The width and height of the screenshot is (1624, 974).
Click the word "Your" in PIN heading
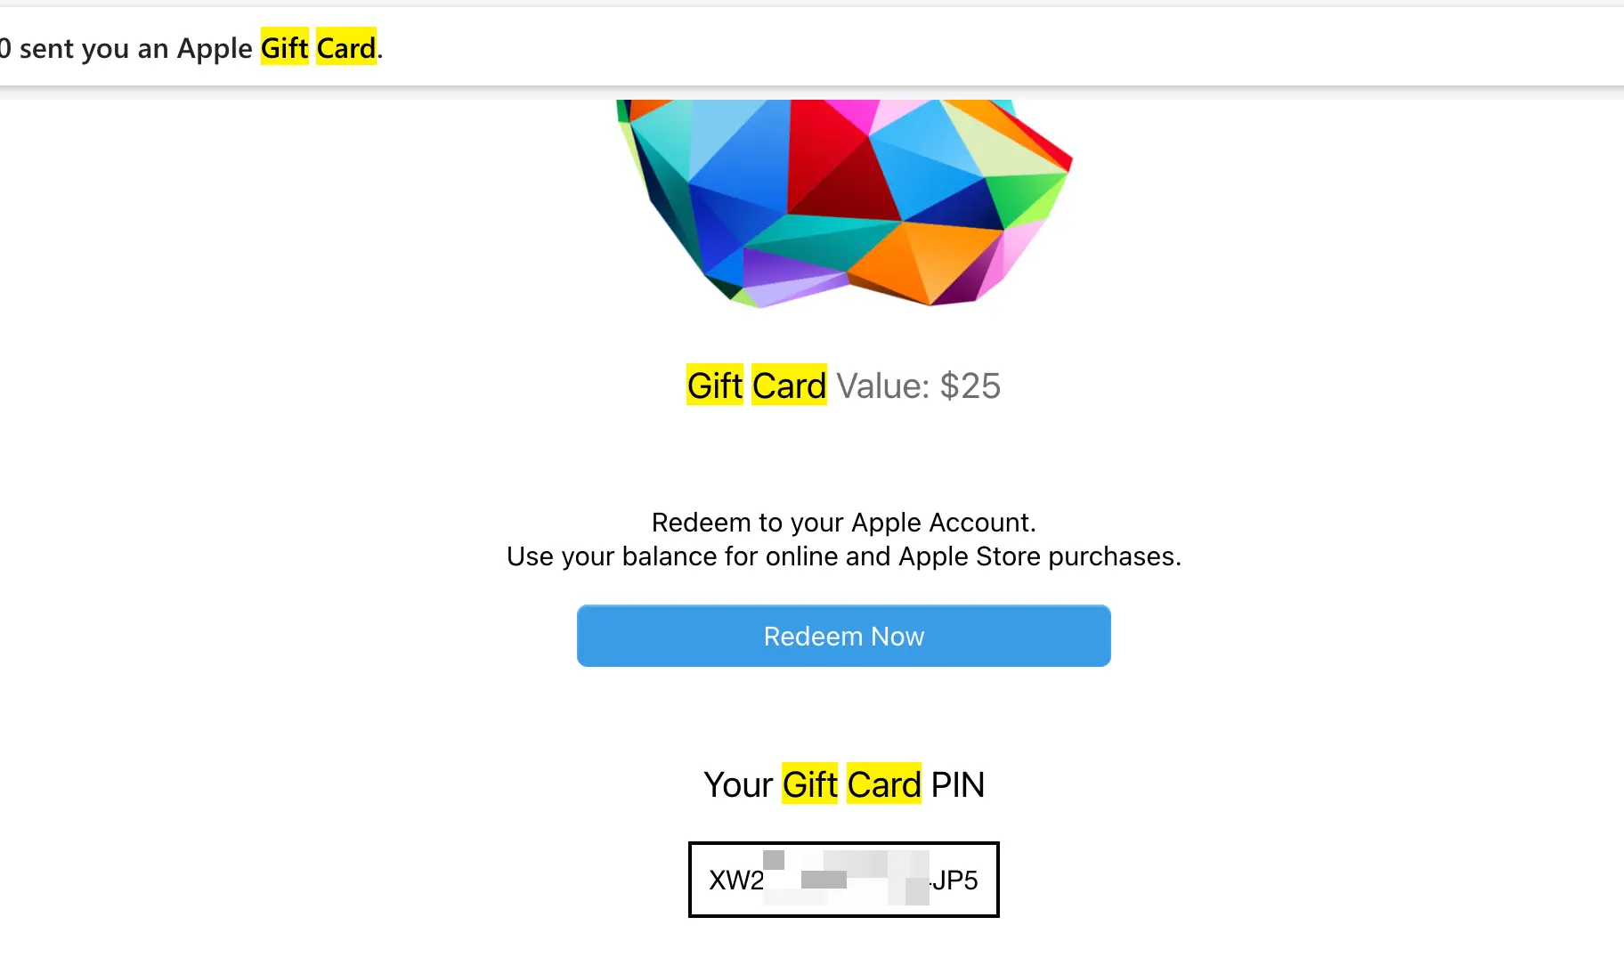(737, 784)
